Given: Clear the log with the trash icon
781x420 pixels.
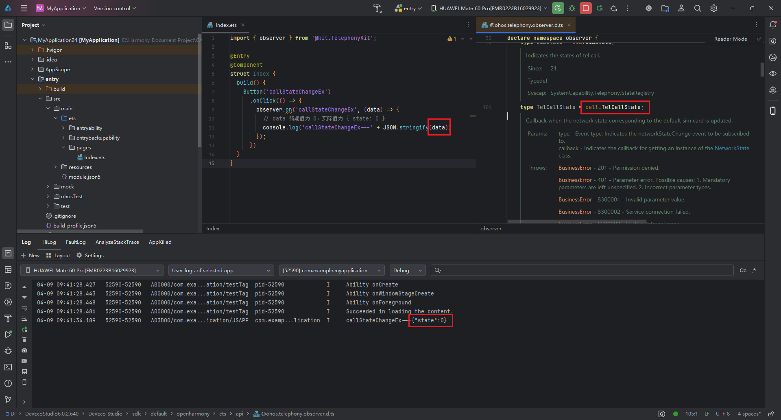Looking at the screenshot, I should coord(24,340).
